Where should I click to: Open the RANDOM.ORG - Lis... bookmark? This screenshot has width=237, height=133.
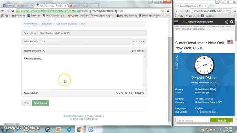pyautogui.click(x=53, y=16)
